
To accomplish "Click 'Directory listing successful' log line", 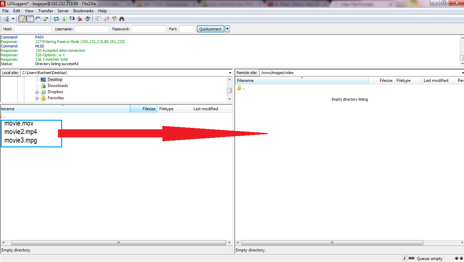I will click(57, 64).
